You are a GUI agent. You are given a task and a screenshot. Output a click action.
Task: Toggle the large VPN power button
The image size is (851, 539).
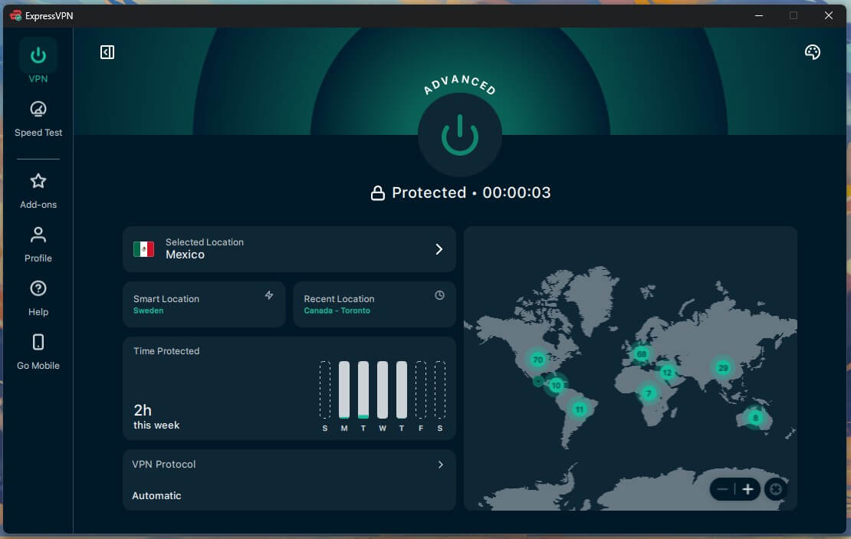pos(460,135)
